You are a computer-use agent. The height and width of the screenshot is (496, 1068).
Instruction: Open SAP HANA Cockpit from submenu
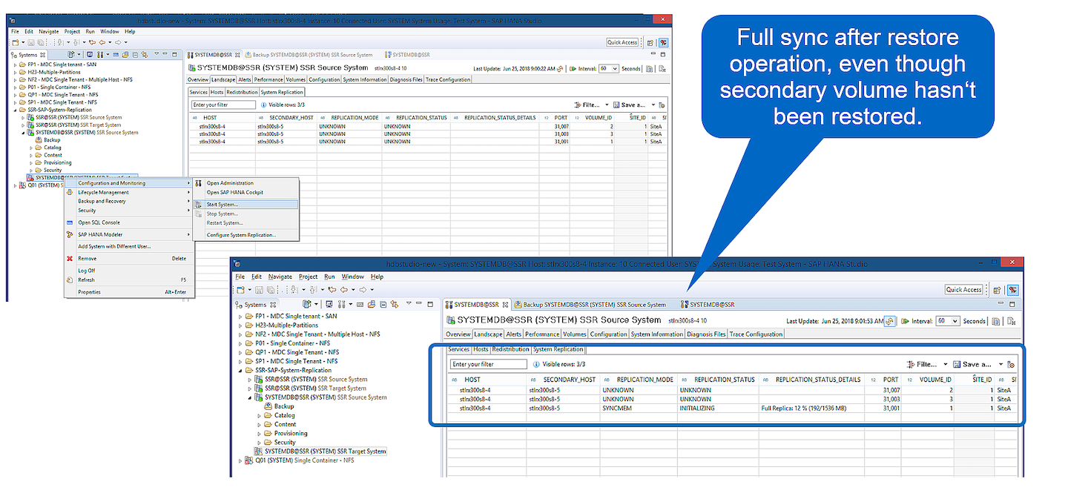(x=234, y=193)
